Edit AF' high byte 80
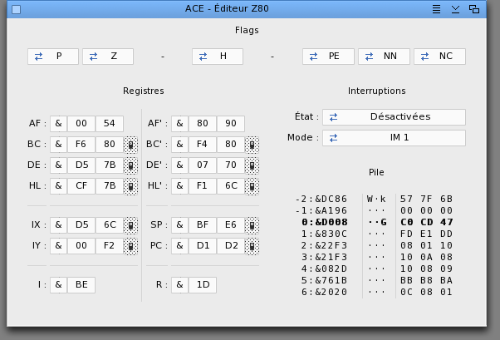 click(x=203, y=124)
